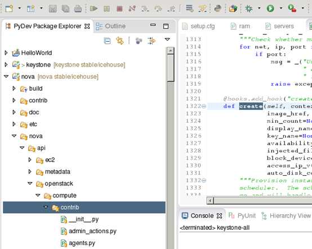Open the External Tools dropdown arrow
Screen dimensions: 312x249
pos(303,8)
